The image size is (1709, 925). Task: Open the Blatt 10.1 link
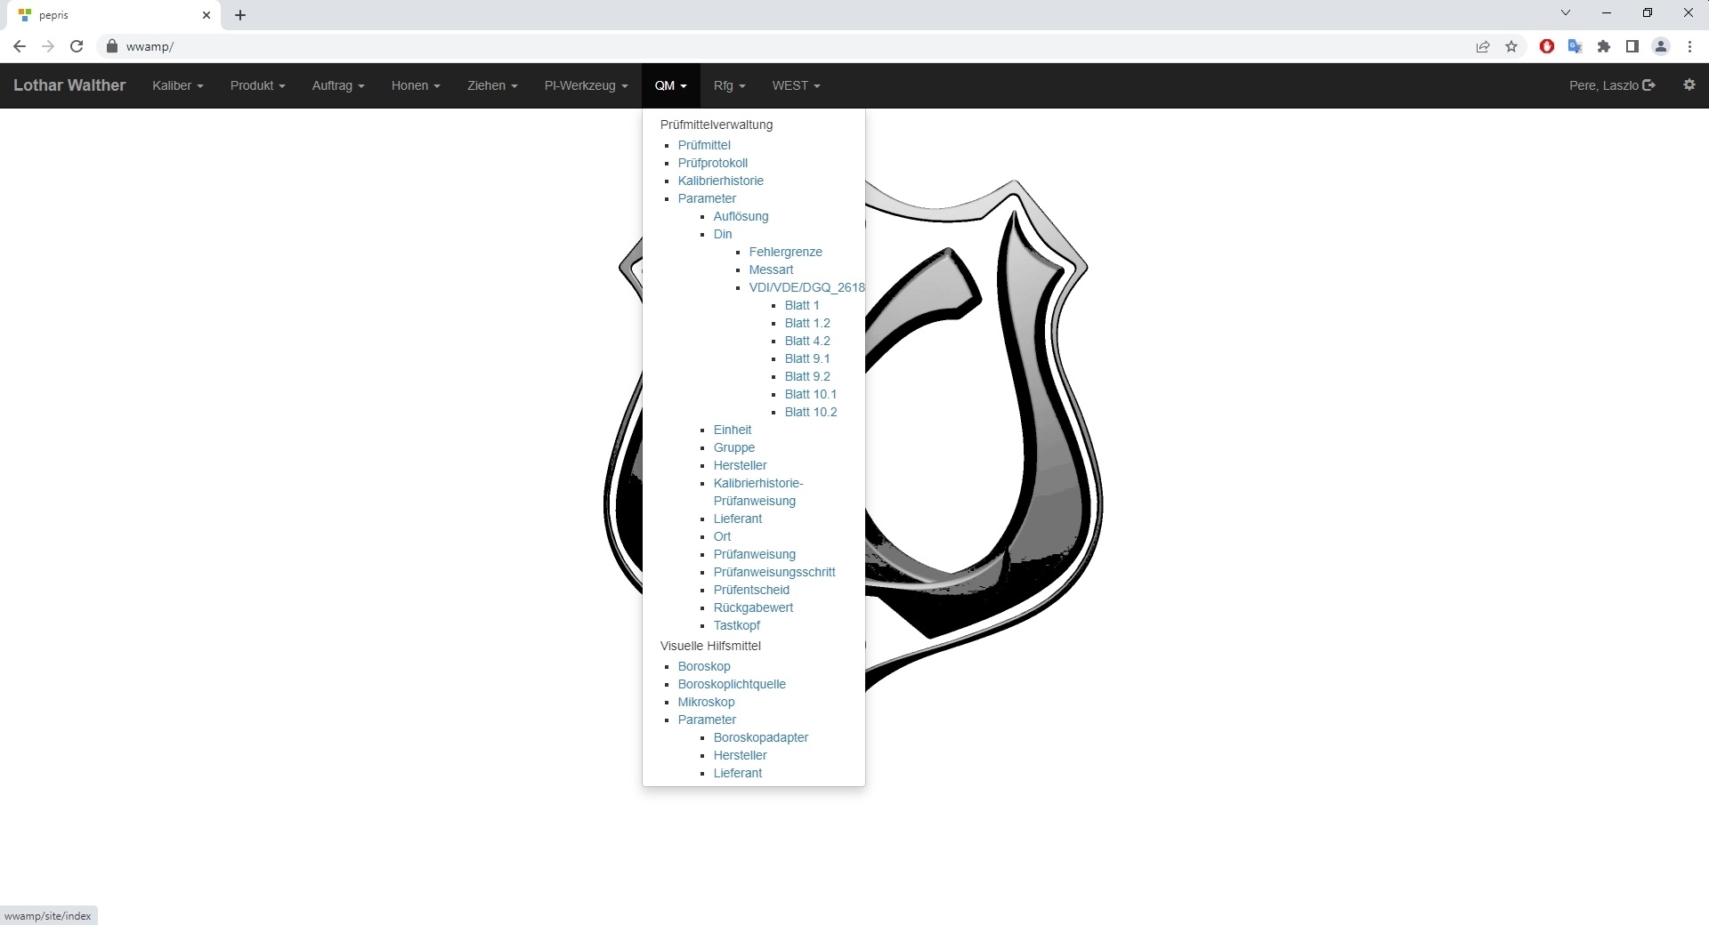(811, 394)
